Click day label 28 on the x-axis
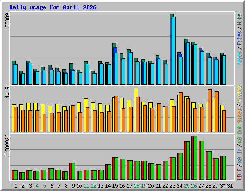Screen dimensions: 245x191 pos(208,186)
